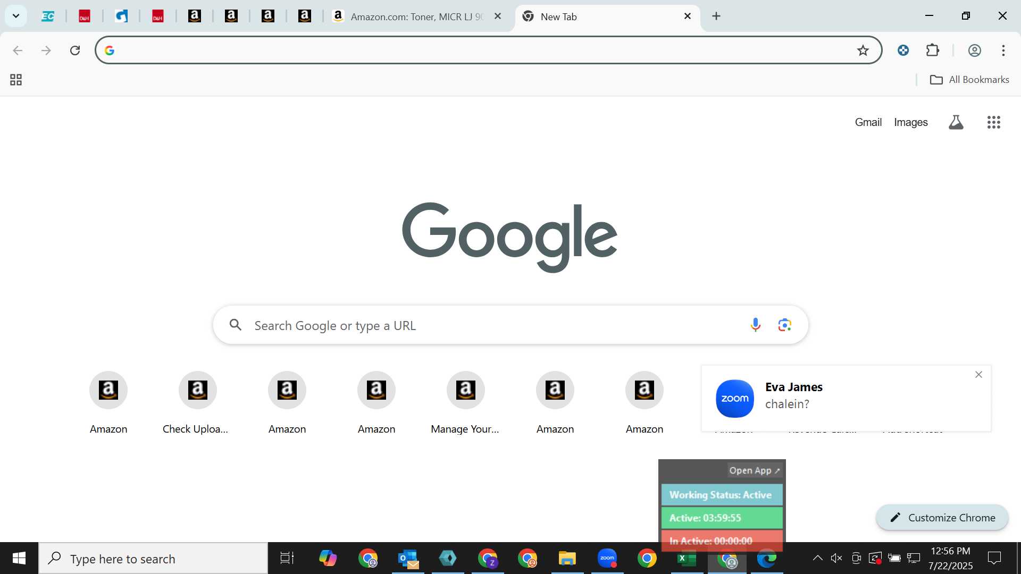
Task: Go forward with the forward arrow
Action: coord(46,50)
